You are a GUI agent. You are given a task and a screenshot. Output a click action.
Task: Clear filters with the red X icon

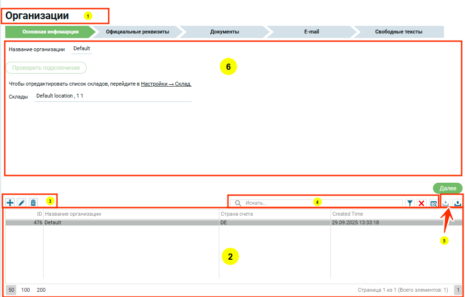(422, 203)
